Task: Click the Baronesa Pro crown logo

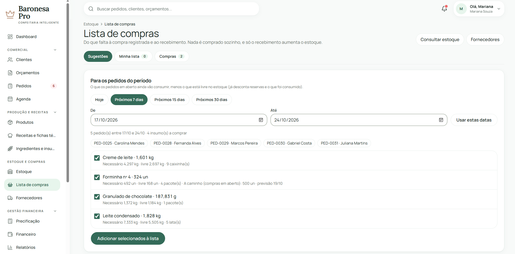Action: (10, 14)
